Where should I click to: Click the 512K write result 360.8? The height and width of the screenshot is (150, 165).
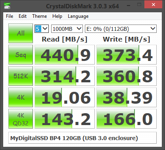click(x=127, y=76)
